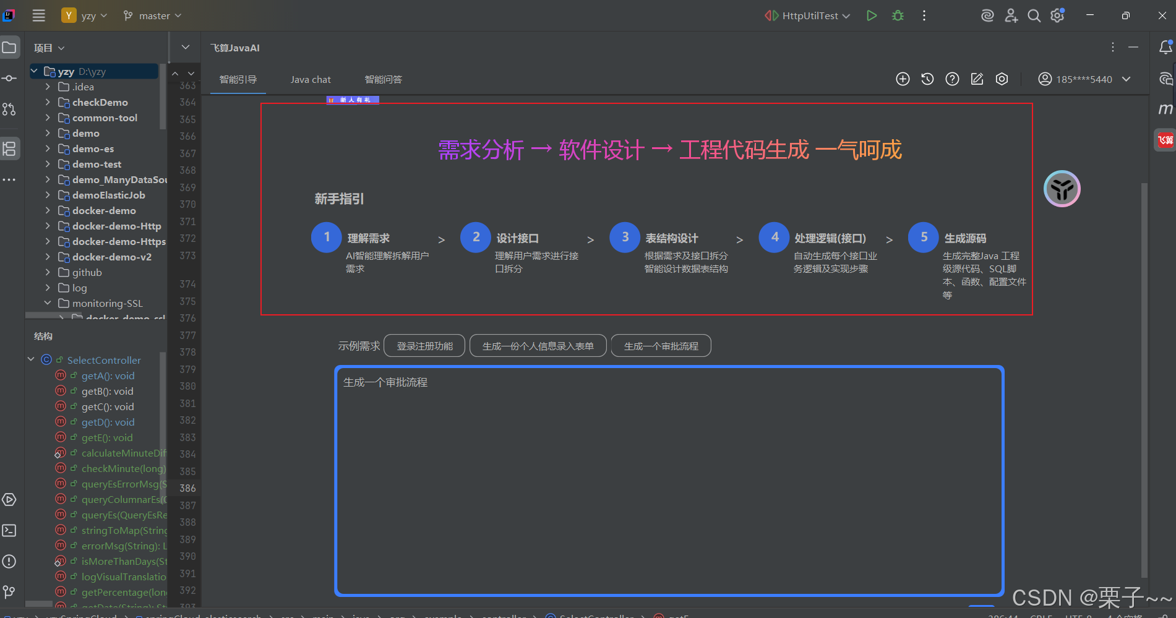
Task: Open the yzy project dropdown
Action: click(85, 15)
